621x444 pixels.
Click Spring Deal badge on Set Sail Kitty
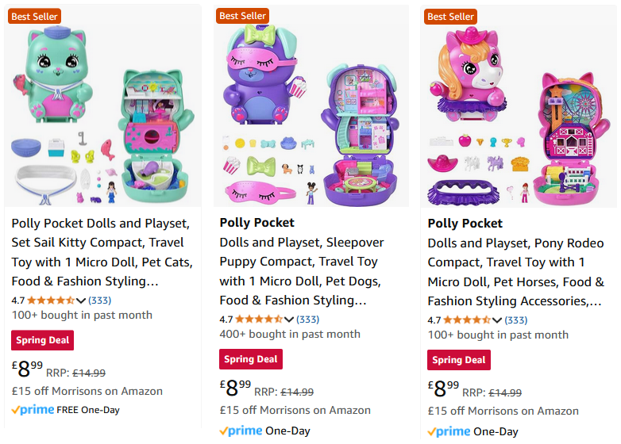pos(42,340)
